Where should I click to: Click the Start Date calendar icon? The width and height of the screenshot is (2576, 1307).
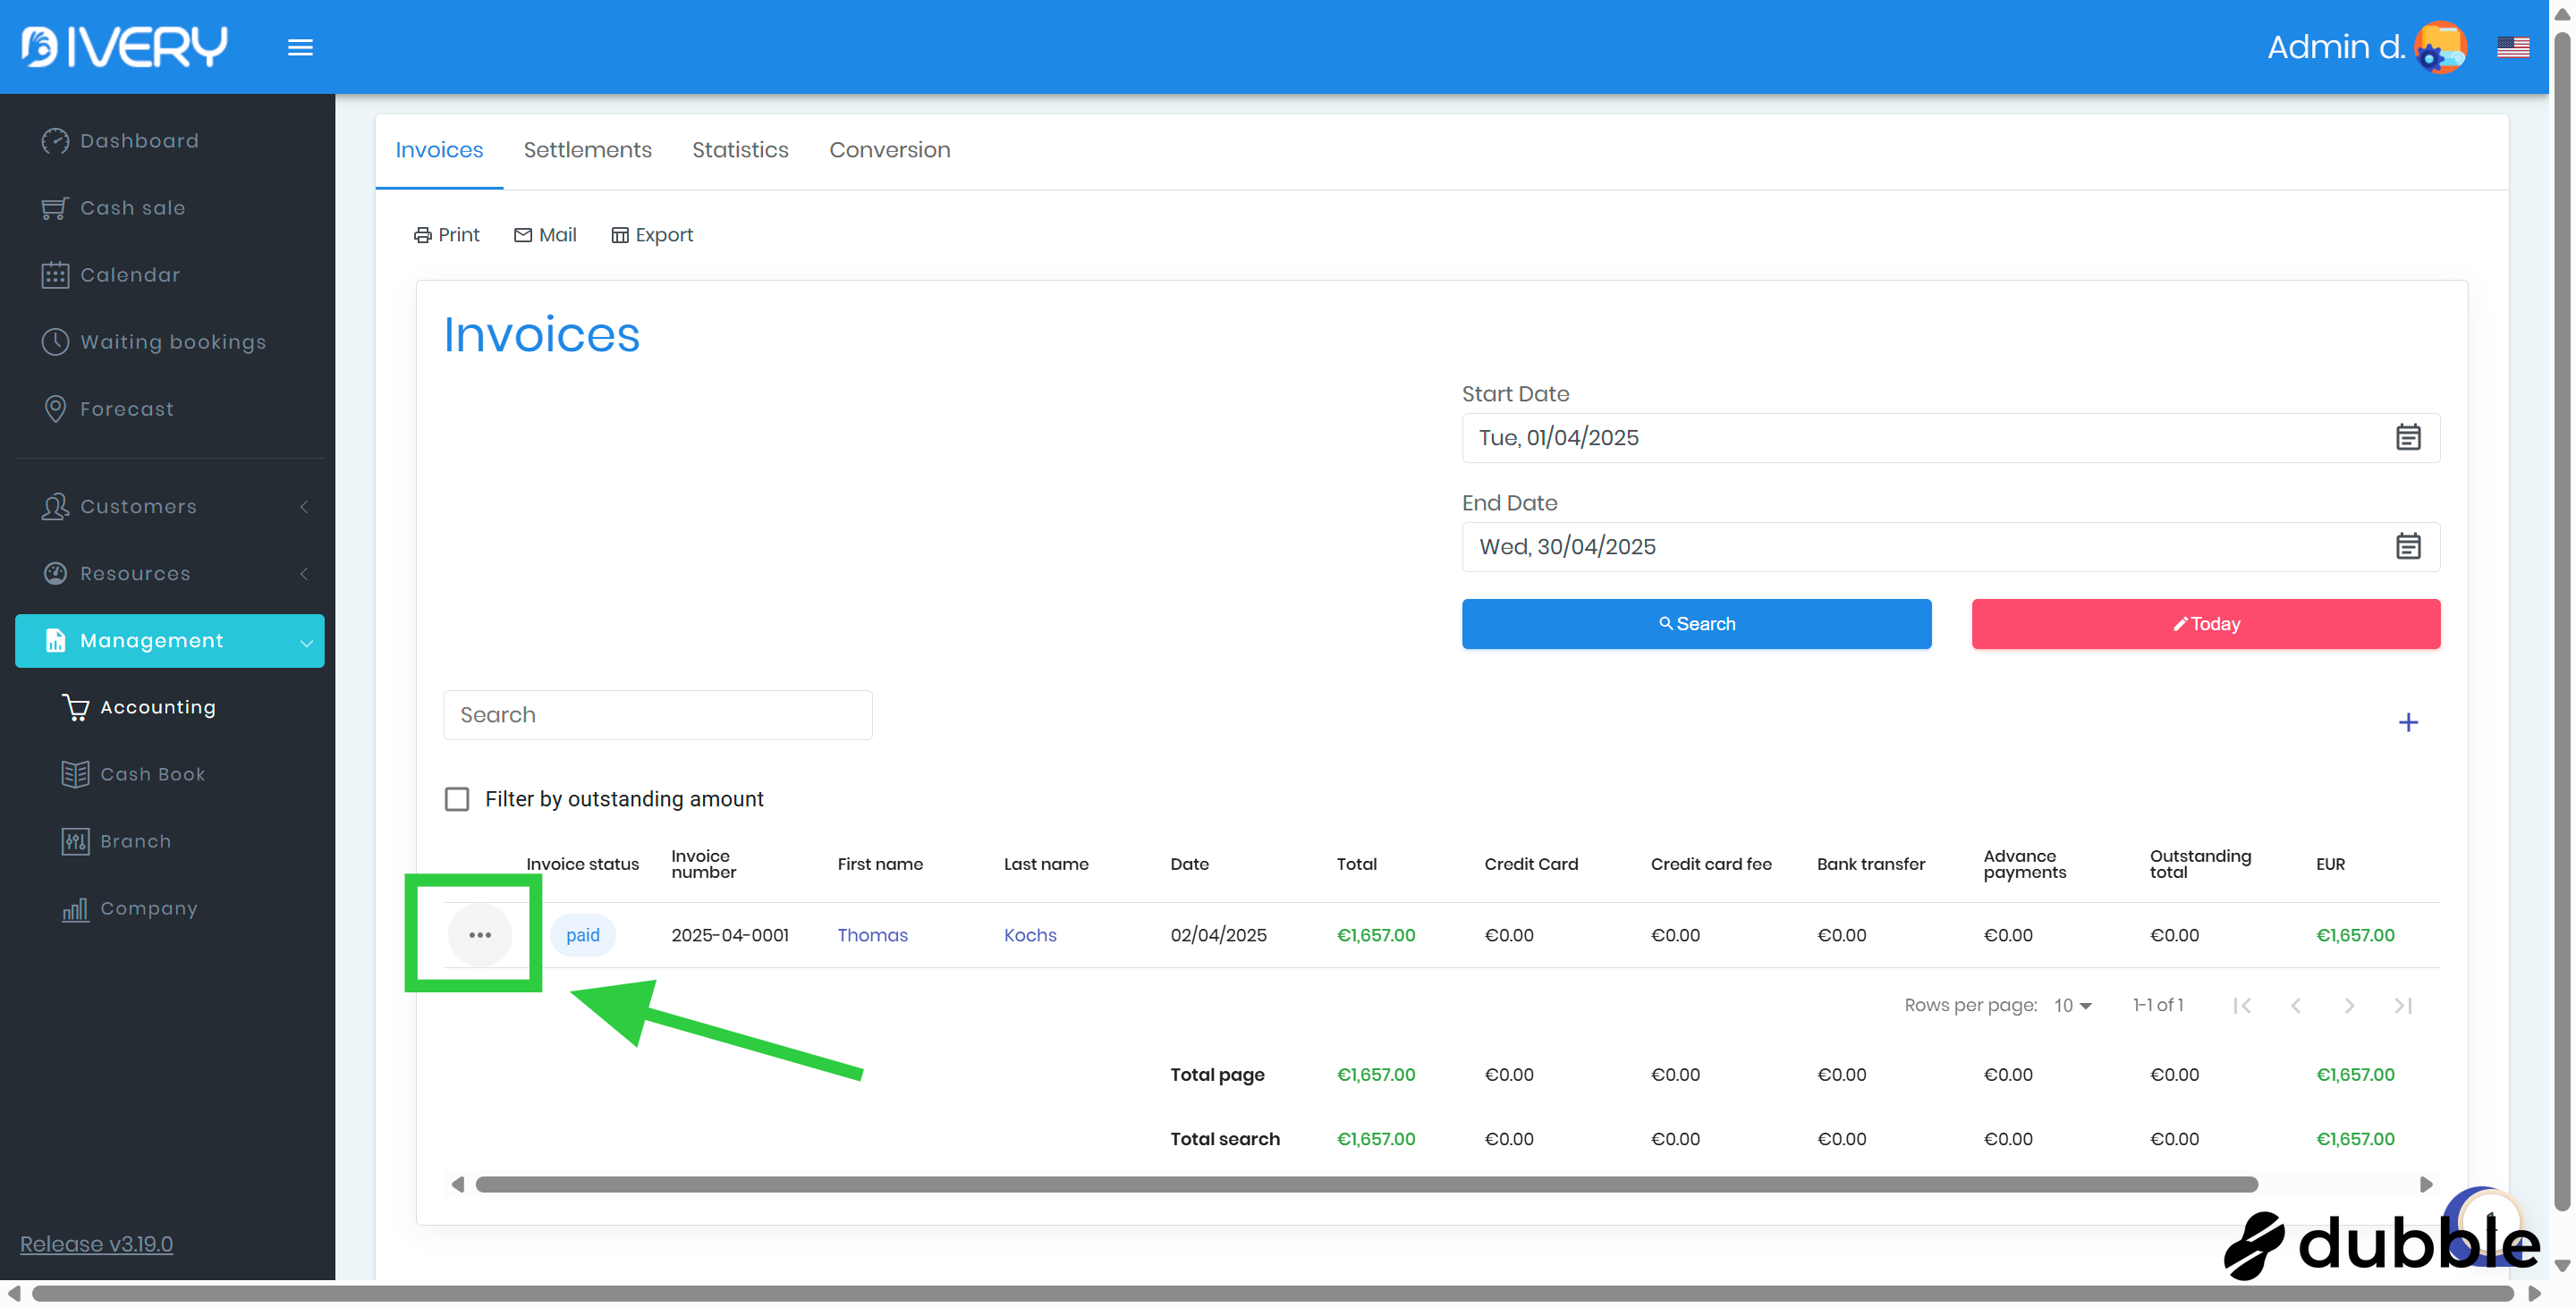pos(2407,436)
